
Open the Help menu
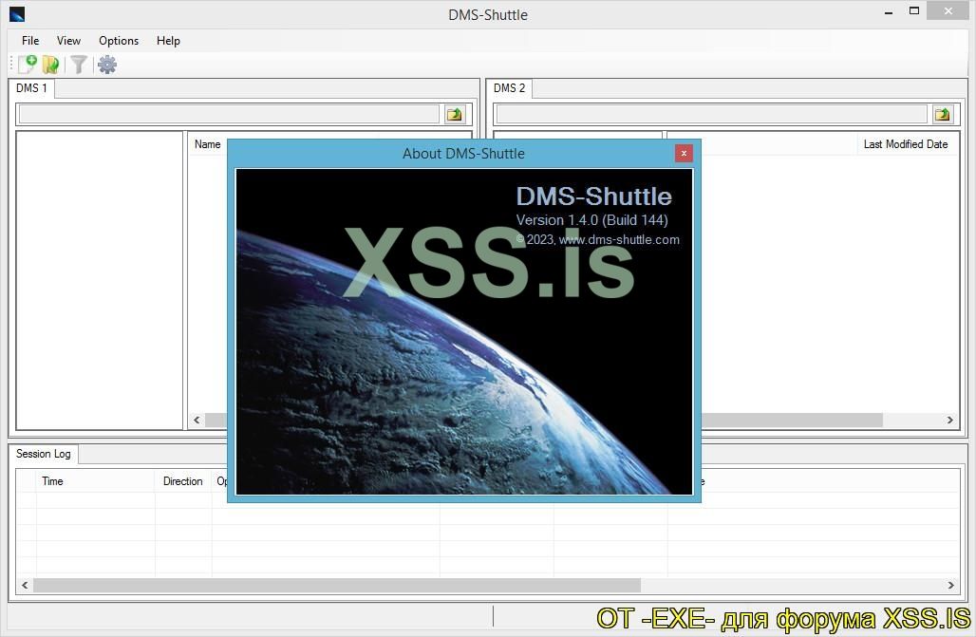168,41
